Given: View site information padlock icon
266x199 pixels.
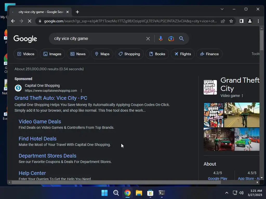Looking at the screenshot, I should 40,21.
